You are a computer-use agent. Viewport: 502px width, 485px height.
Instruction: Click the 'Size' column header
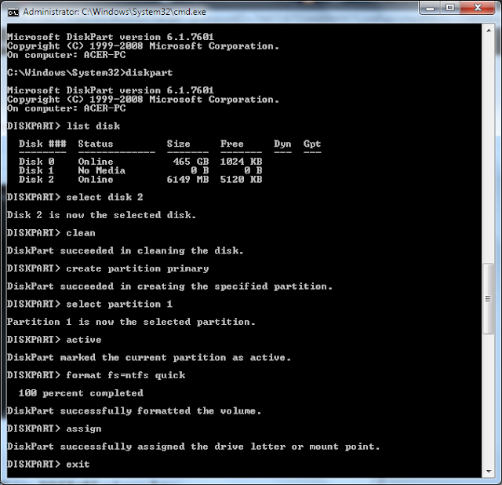point(178,144)
